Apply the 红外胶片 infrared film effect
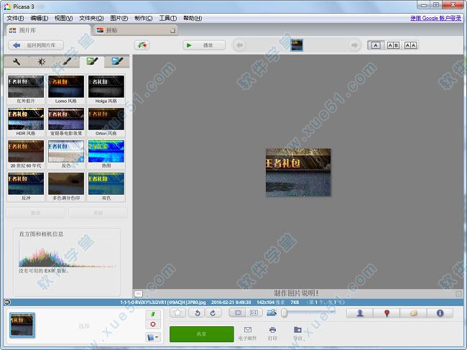The height and width of the screenshot is (350, 467). tap(26, 89)
